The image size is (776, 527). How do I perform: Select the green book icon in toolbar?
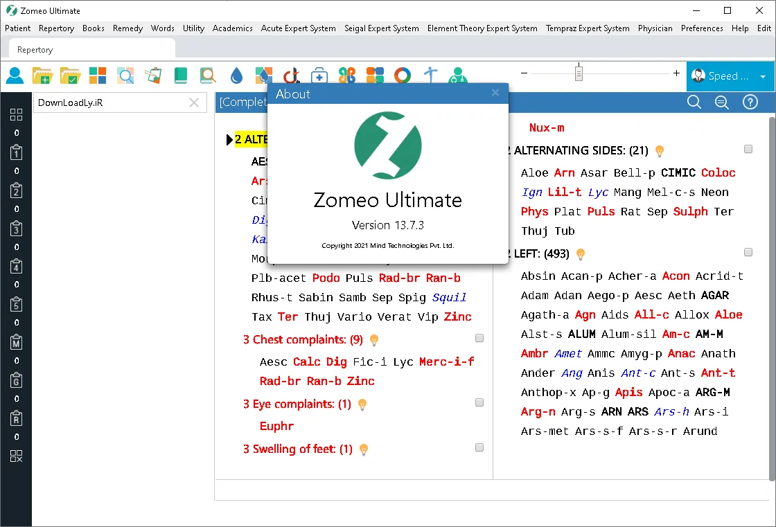coord(181,75)
